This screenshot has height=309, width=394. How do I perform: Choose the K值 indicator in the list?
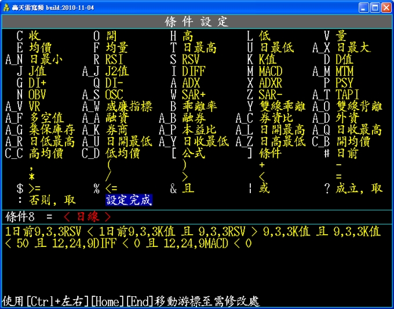click(268, 60)
